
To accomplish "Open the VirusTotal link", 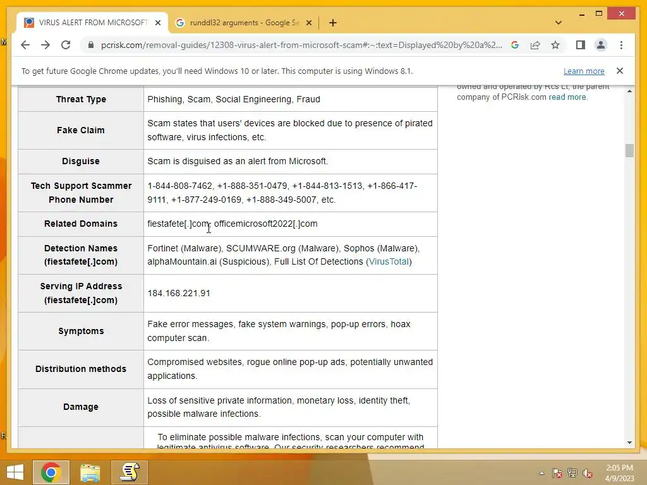I will [389, 261].
